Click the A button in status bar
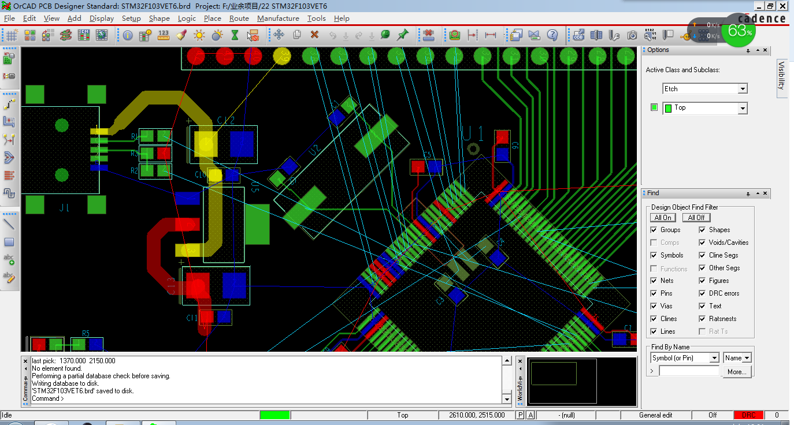Image resolution: width=794 pixels, height=425 pixels. coord(531,415)
